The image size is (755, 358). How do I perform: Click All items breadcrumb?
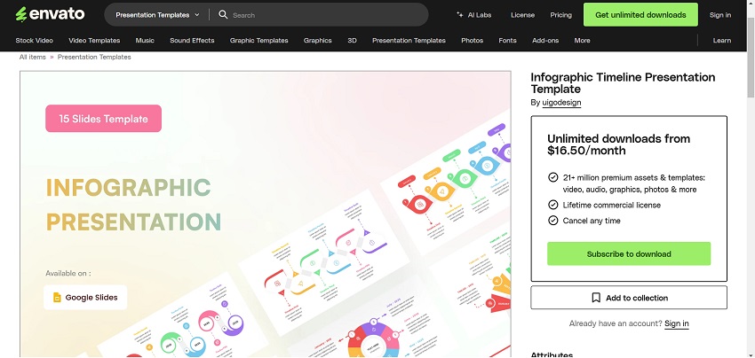(33, 57)
